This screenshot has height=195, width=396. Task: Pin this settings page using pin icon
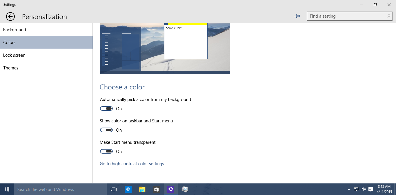click(x=297, y=16)
